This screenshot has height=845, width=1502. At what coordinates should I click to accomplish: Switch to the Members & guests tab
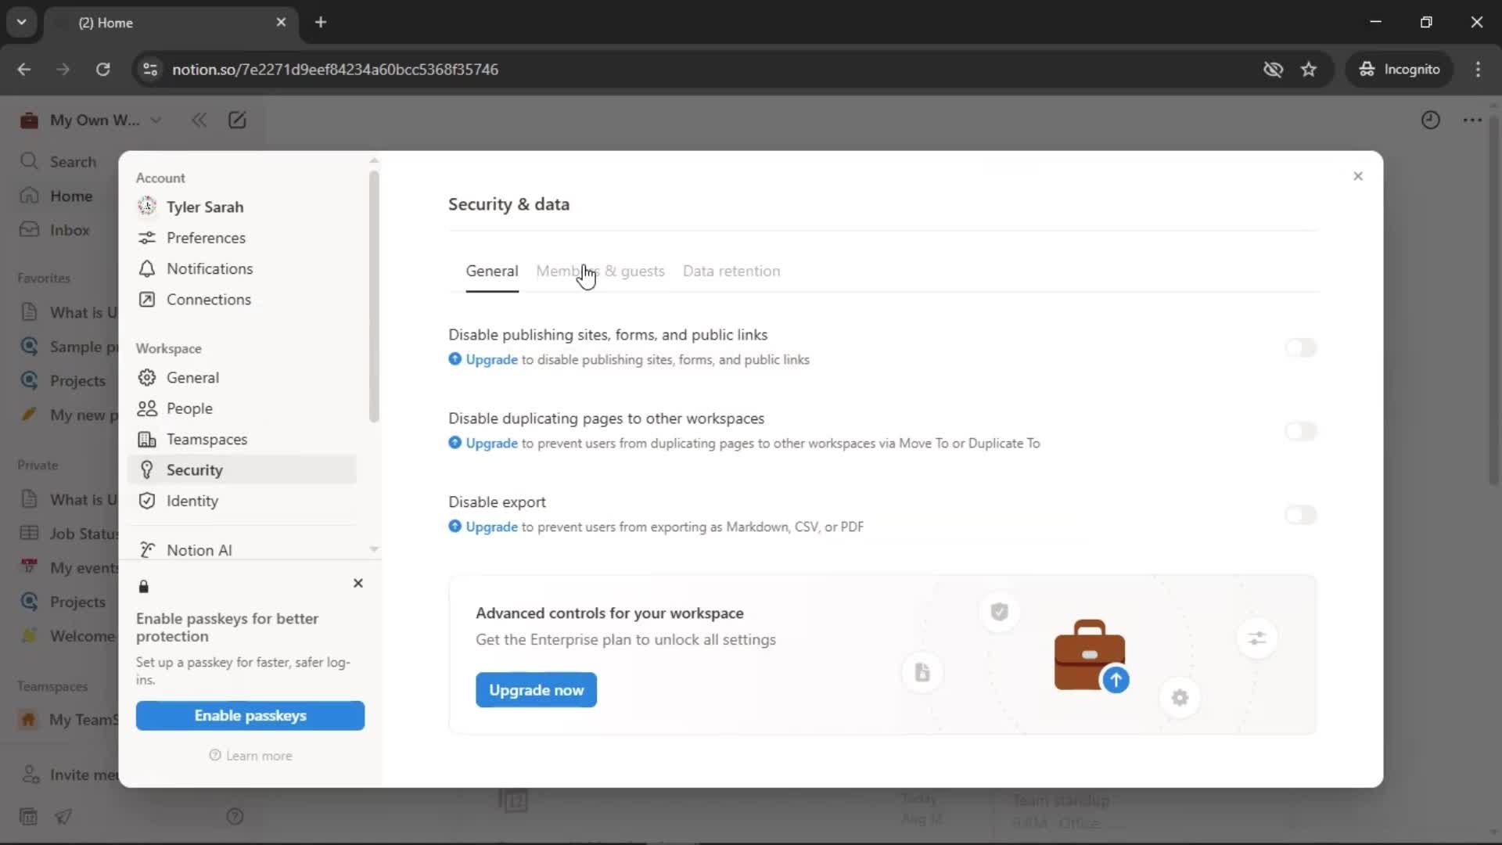click(x=600, y=271)
